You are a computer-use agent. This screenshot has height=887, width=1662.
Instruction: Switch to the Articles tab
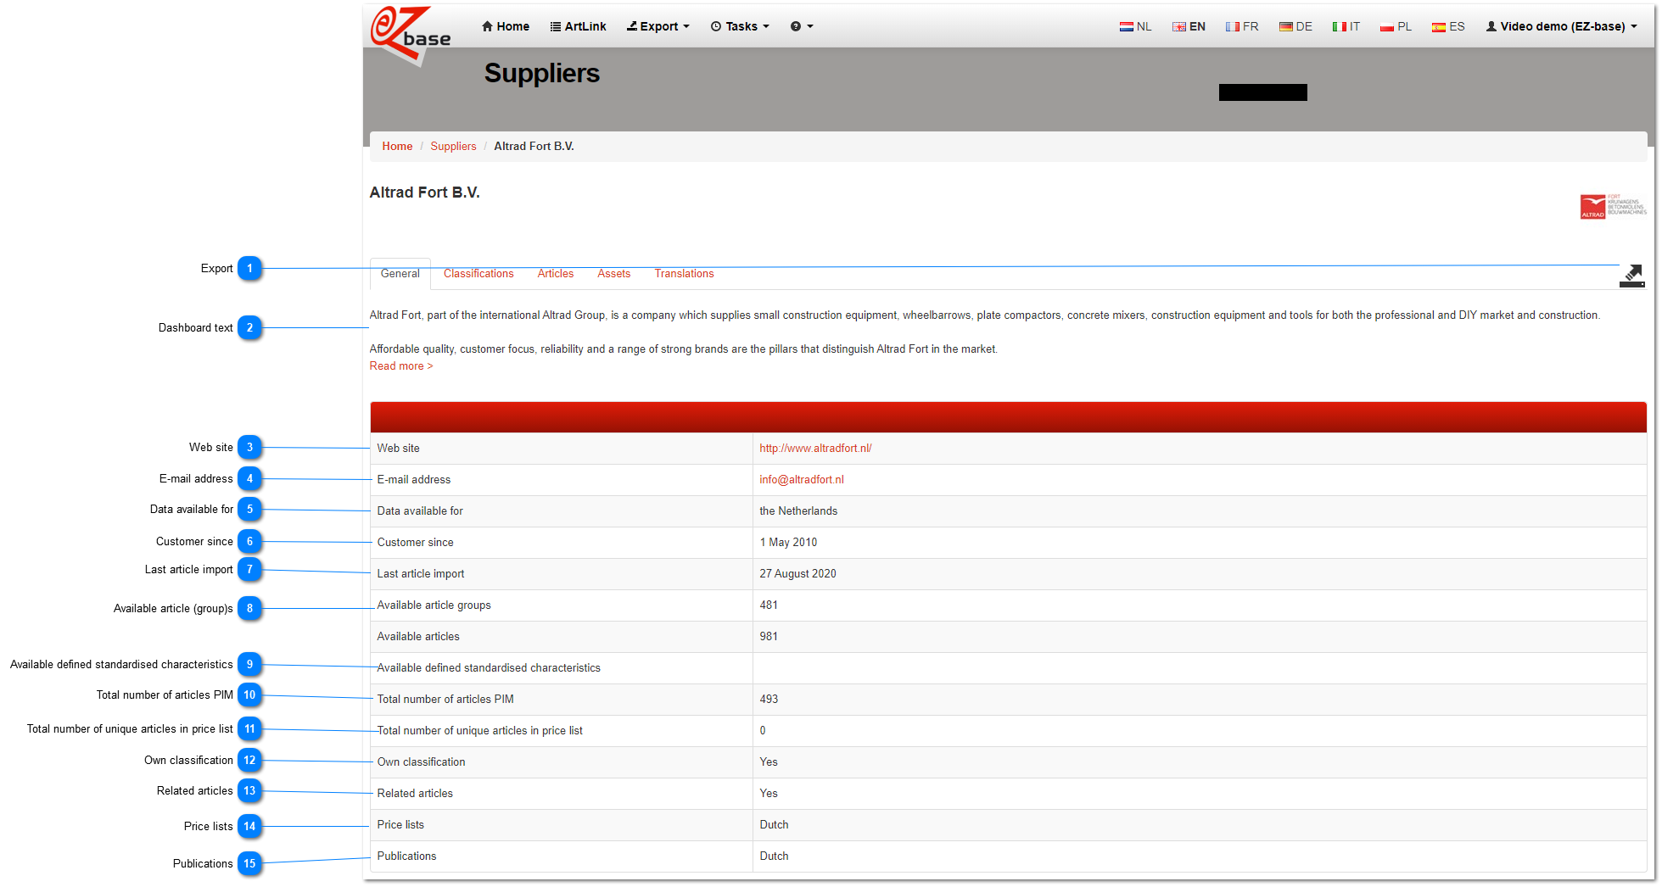(556, 274)
